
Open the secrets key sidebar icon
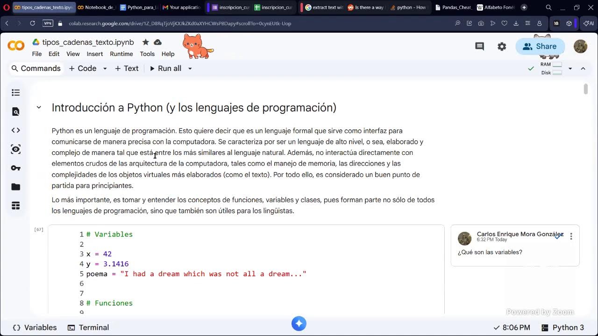15,168
